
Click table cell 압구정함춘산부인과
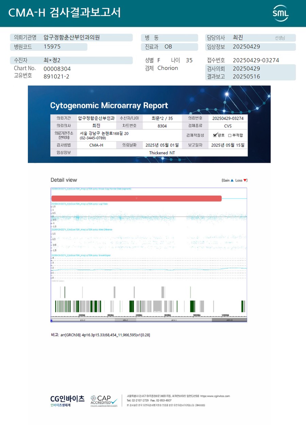[96, 118]
